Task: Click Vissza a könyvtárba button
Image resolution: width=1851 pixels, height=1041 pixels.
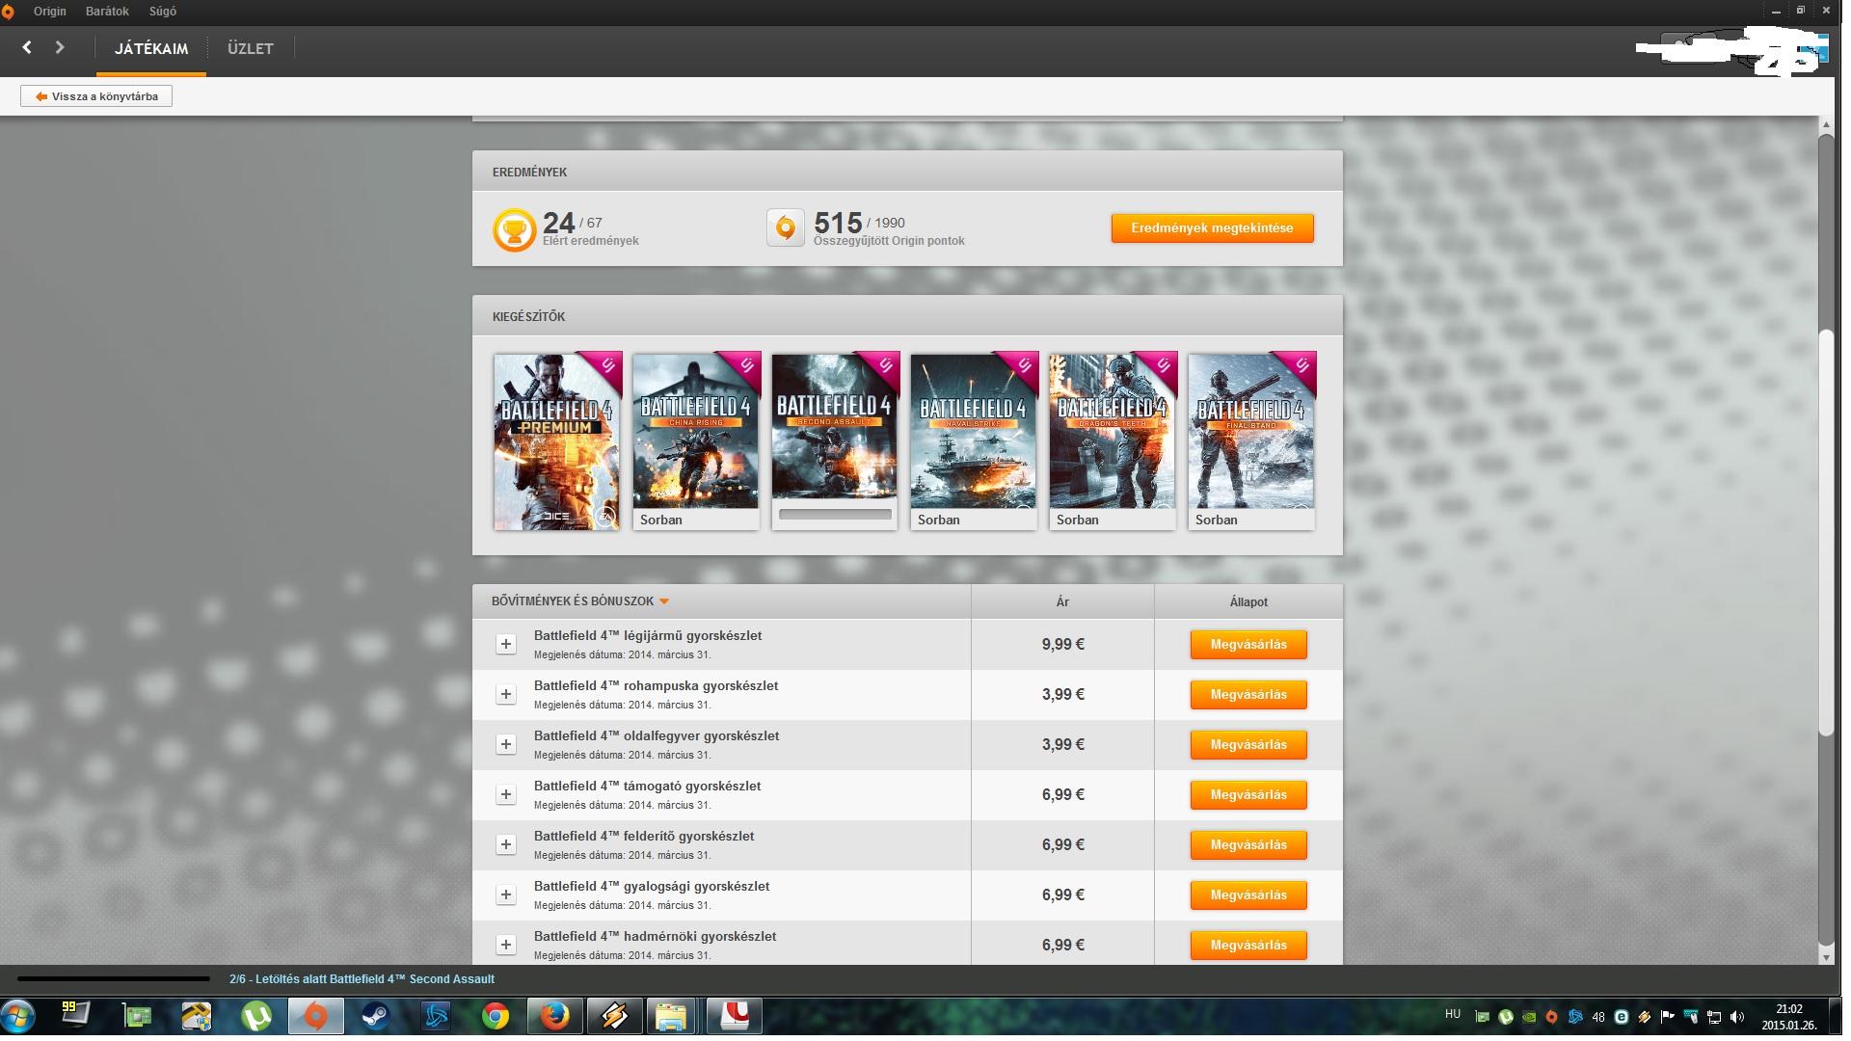Action: pyautogui.click(x=96, y=96)
